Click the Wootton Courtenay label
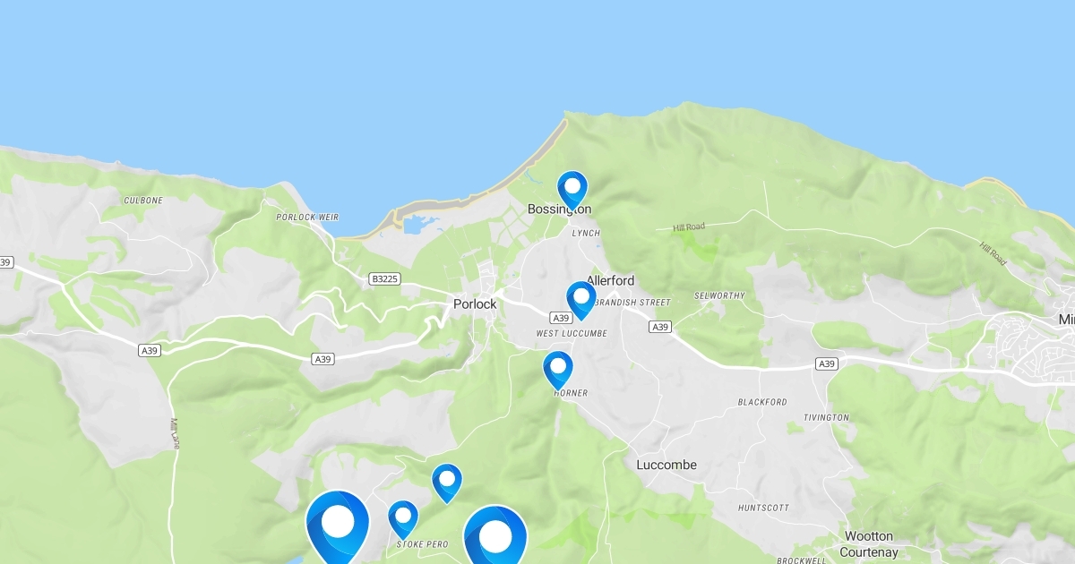 click(869, 544)
